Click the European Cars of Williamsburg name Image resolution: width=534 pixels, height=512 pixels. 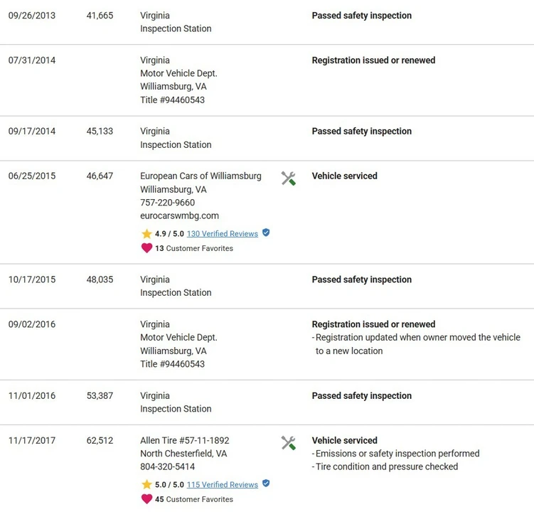click(x=201, y=176)
